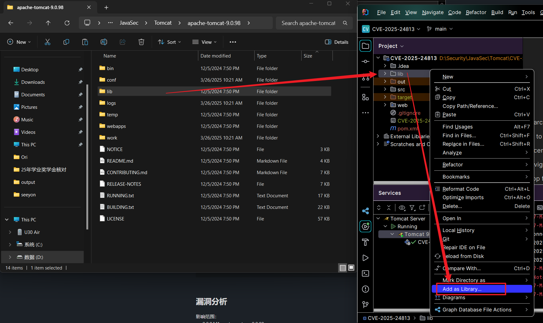The image size is (543, 323).
Task: Select Downloads in Explorer sidebar
Action: click(33, 82)
